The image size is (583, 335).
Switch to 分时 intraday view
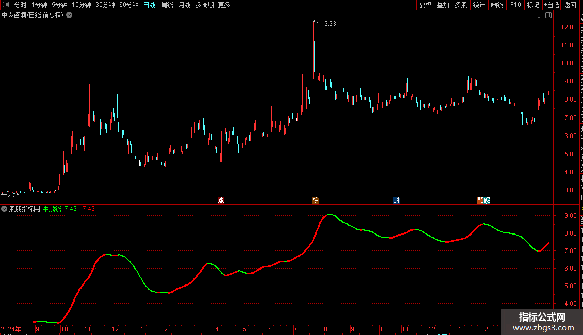(21, 5)
